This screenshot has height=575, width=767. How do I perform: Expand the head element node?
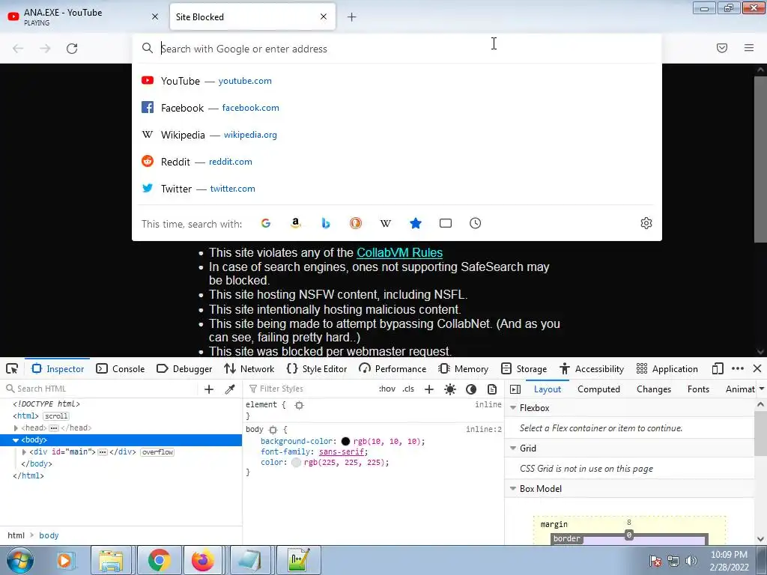click(x=16, y=428)
